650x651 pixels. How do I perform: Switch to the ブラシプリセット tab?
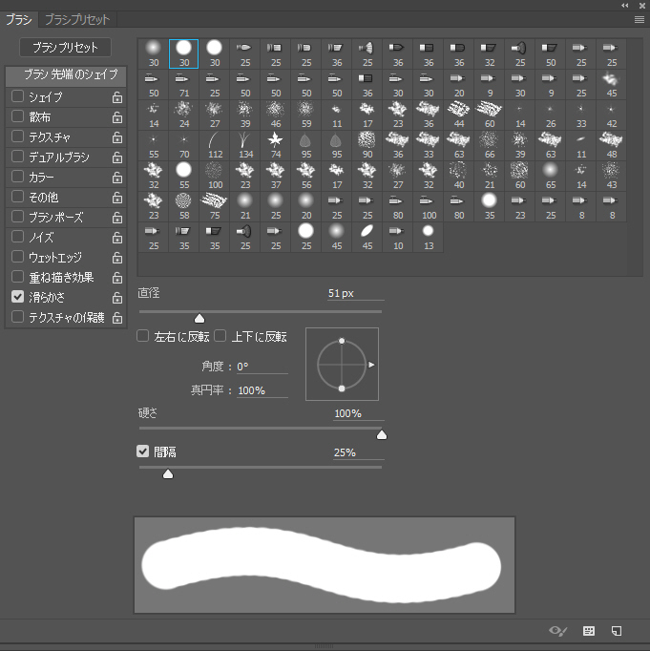[x=77, y=19]
